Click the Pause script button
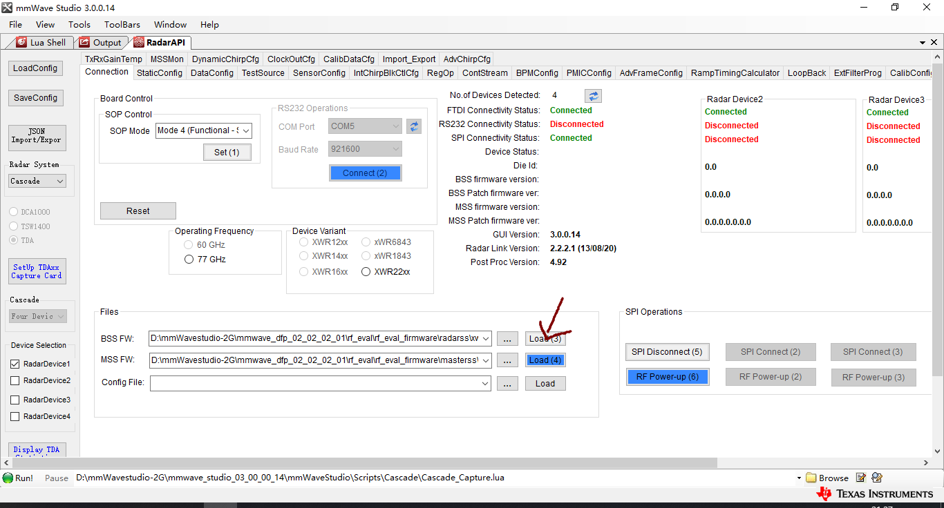944x508 pixels. click(57, 478)
